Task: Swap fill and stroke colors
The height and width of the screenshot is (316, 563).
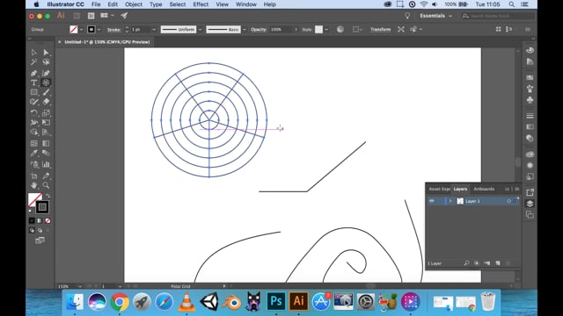Action: click(48, 196)
